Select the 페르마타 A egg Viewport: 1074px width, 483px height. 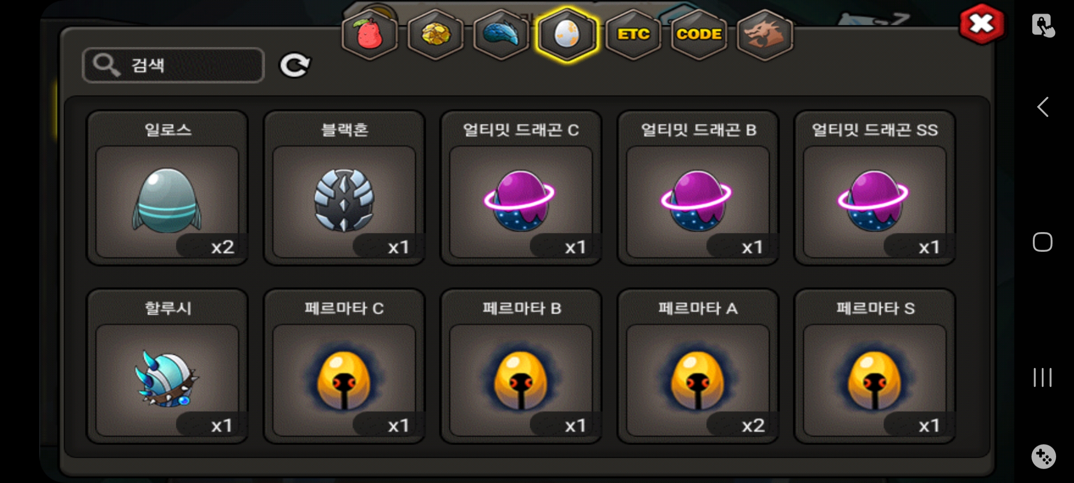(698, 366)
